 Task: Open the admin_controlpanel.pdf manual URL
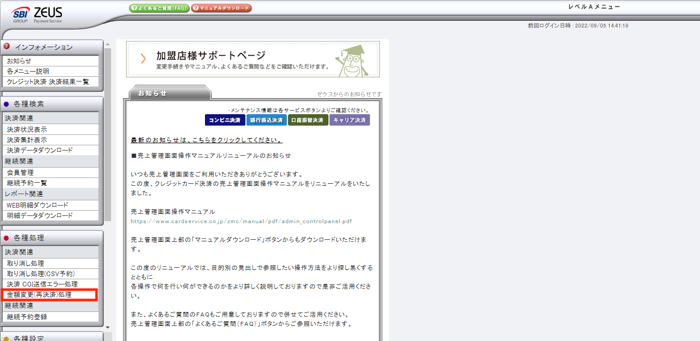click(x=241, y=221)
